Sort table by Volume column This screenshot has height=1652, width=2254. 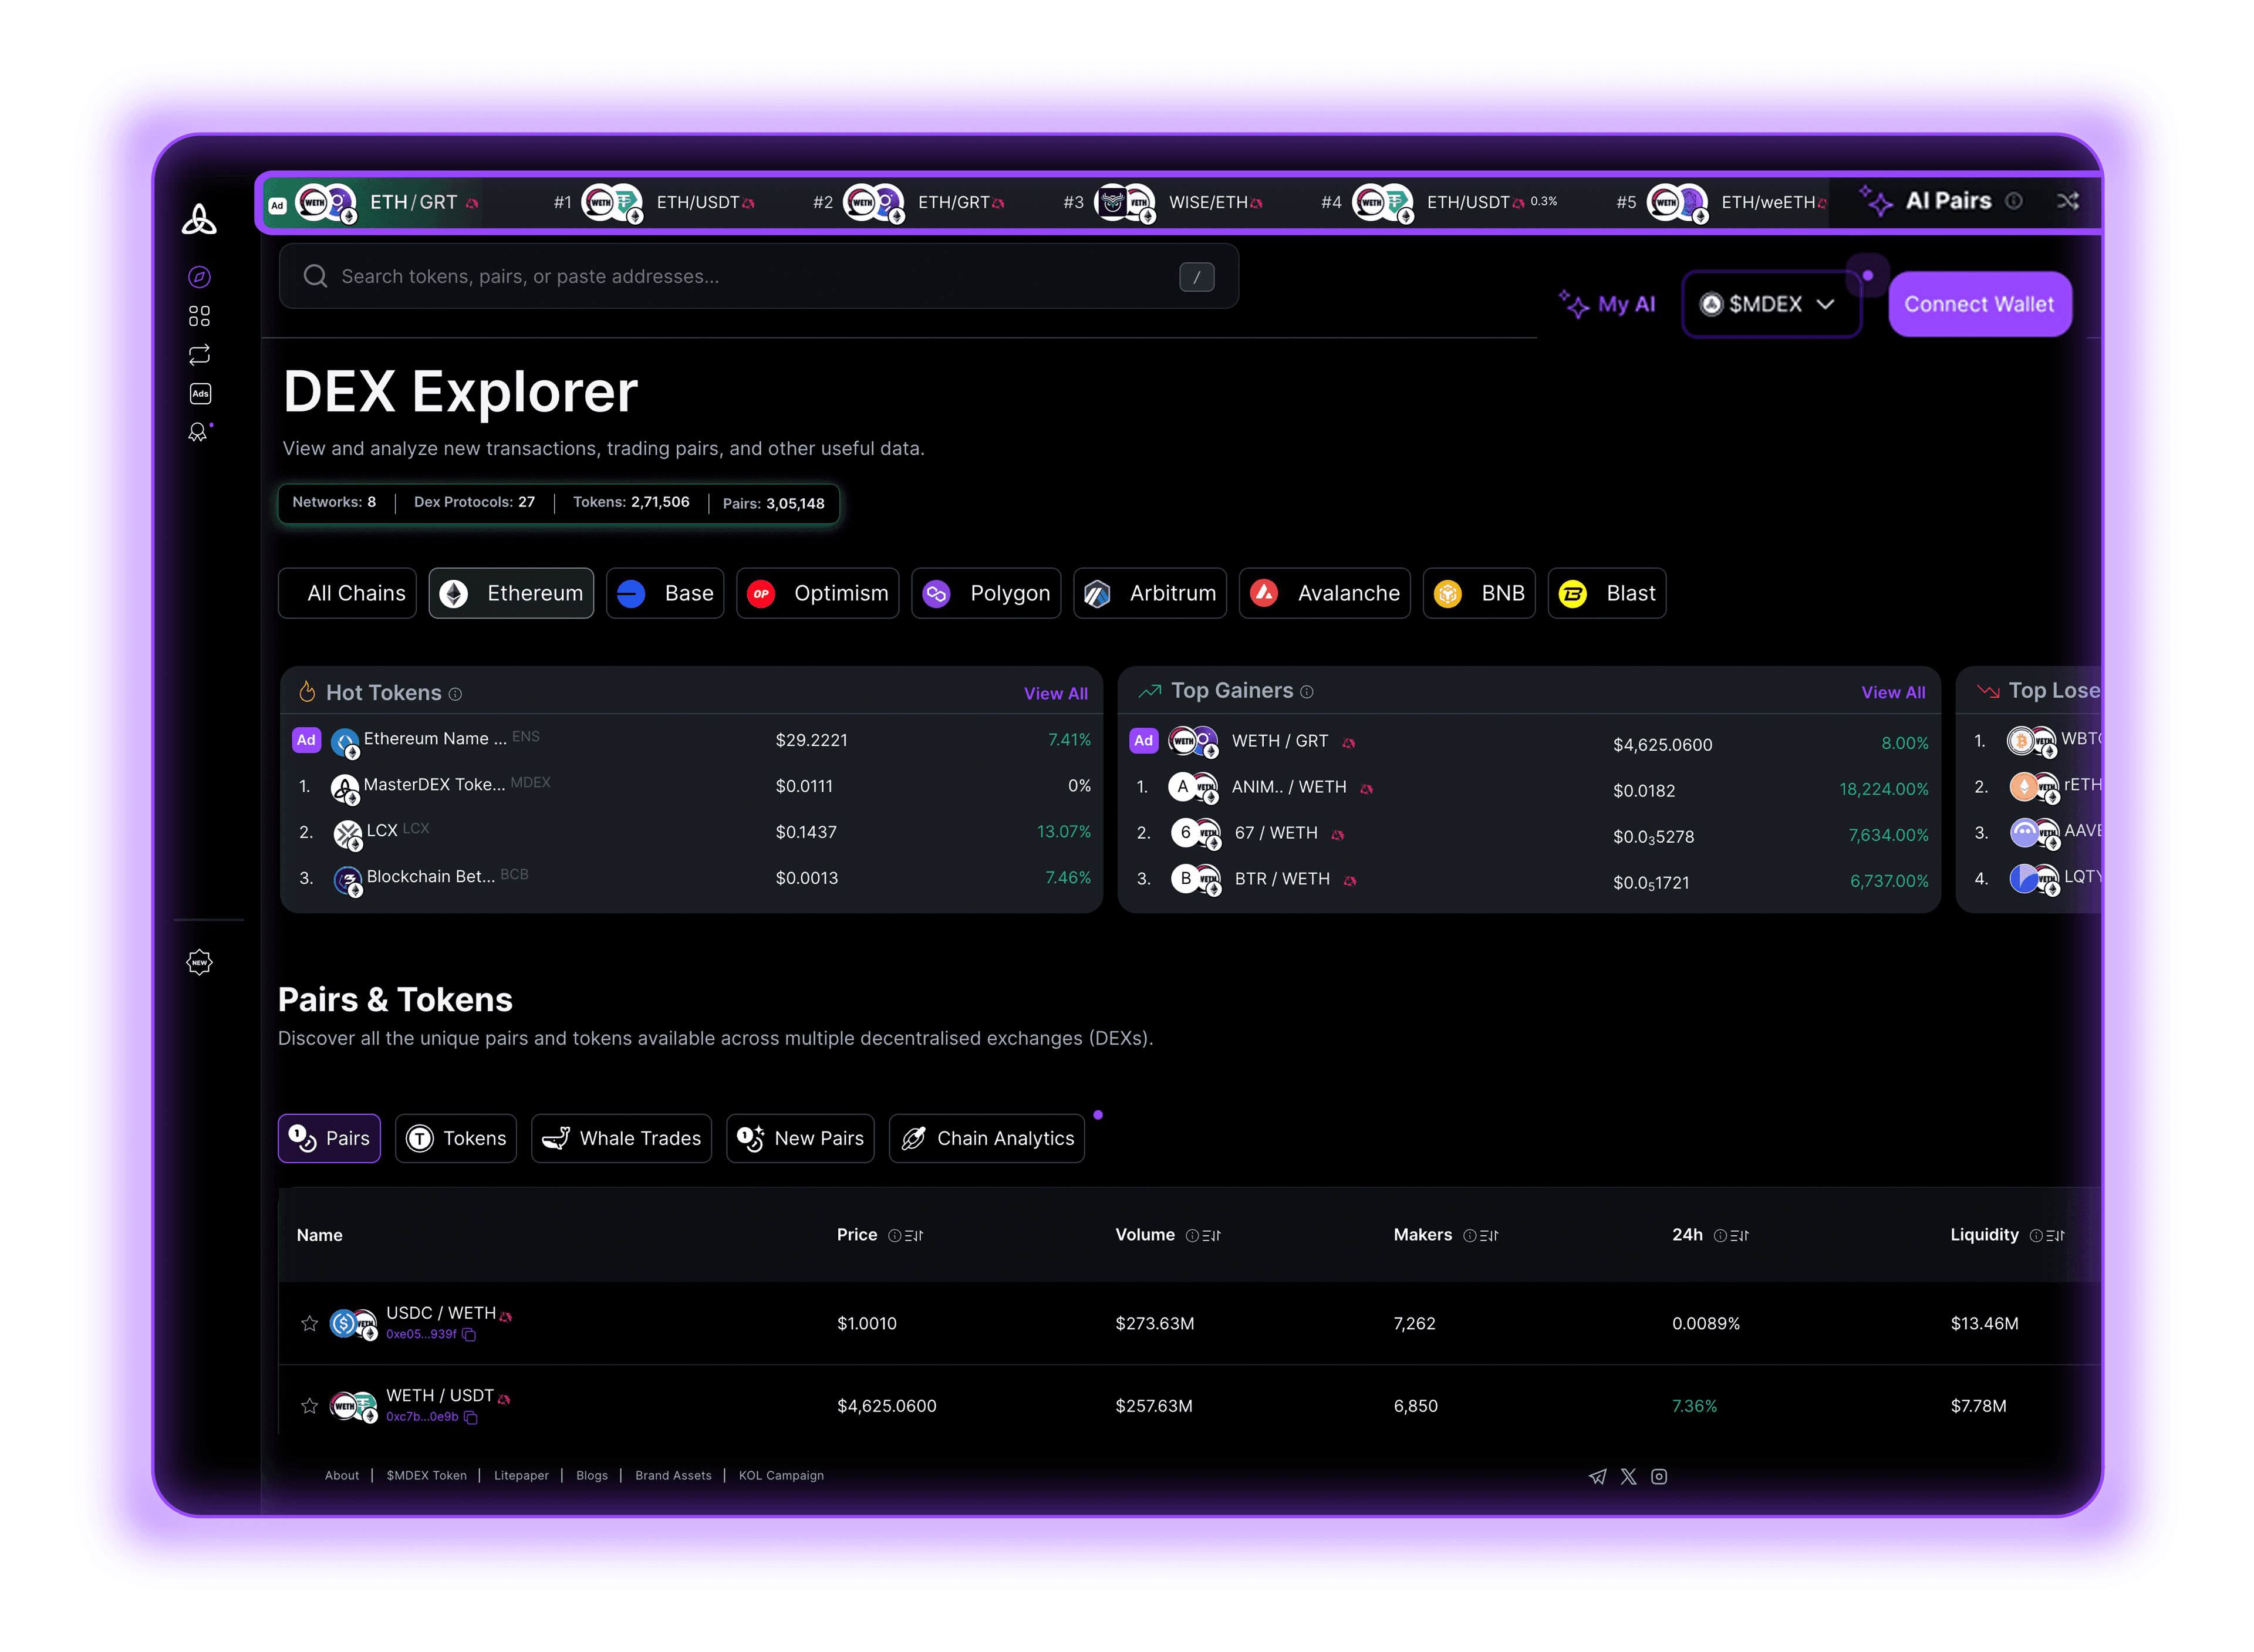click(x=1211, y=1236)
